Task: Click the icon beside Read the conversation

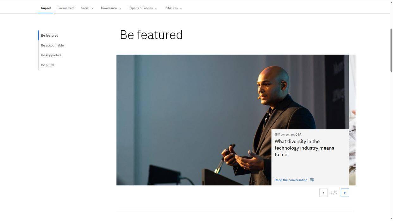Action: 312,180
